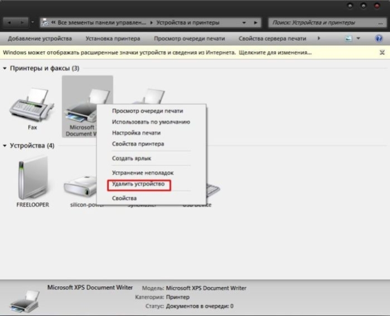
Task: Click the navigate back arrow
Action: pyautogui.click(x=9, y=23)
